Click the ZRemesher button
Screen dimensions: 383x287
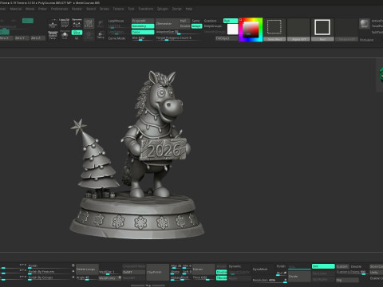click(x=167, y=23)
